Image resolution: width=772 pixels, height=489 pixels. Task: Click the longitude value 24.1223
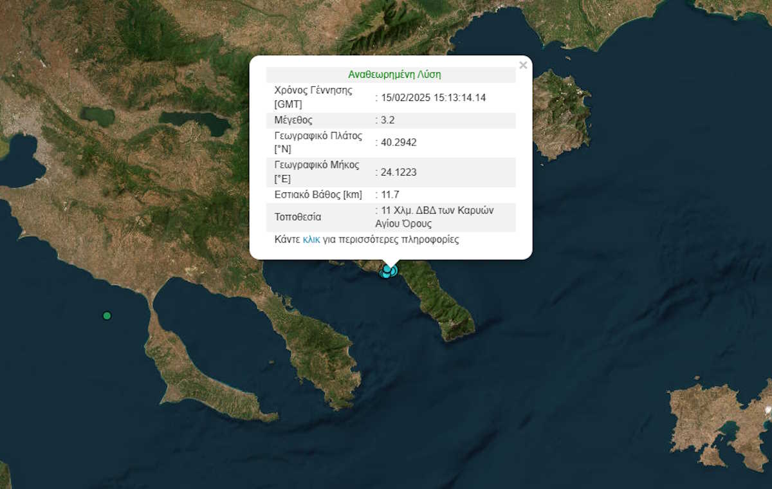click(x=398, y=172)
